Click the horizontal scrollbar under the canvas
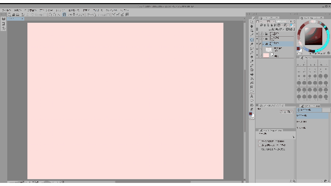Viewport: 331px width, 186px height. [153, 181]
